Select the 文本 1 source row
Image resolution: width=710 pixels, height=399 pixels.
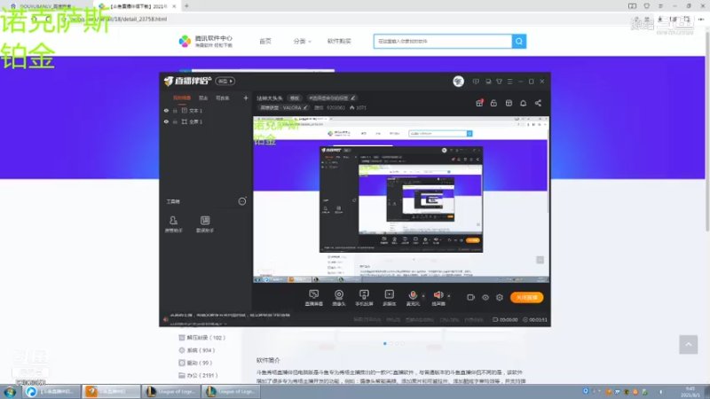[206, 110]
